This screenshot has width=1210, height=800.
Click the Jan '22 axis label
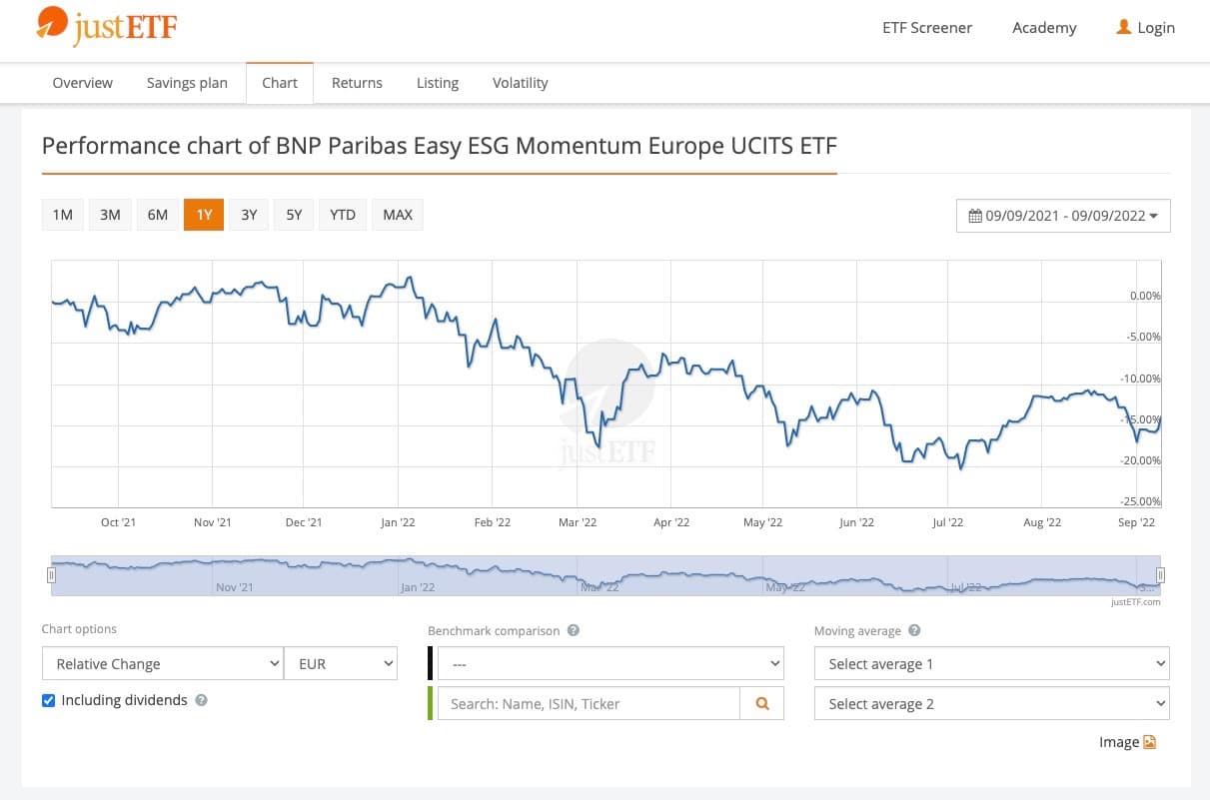coord(399,522)
